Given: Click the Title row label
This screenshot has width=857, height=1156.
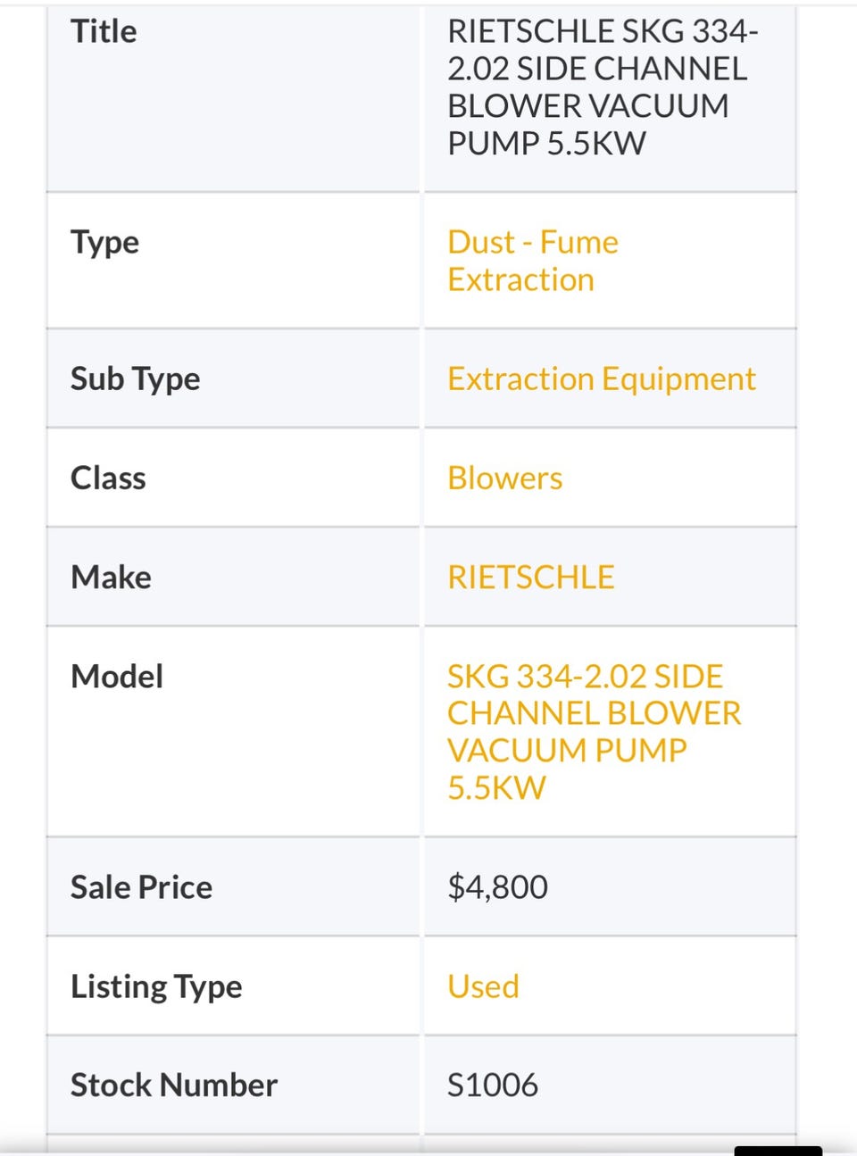Looking at the screenshot, I should [x=104, y=31].
